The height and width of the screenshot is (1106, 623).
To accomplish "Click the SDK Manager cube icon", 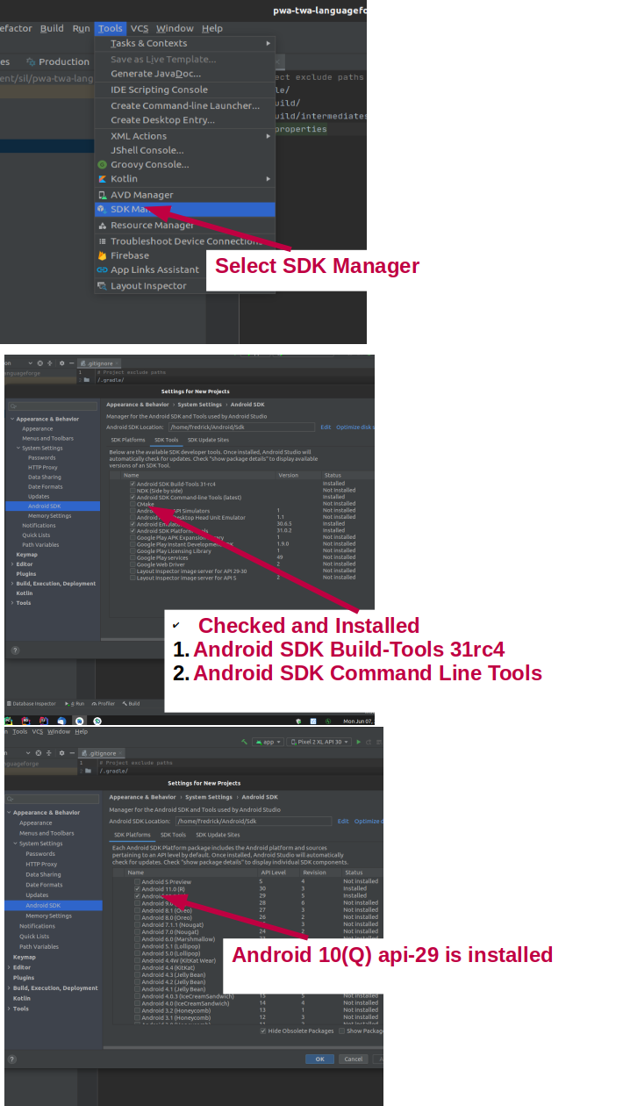I will pyautogui.click(x=103, y=210).
